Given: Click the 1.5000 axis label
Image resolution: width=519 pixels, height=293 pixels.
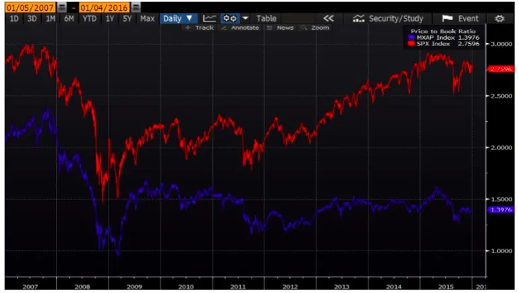Looking at the screenshot, I should coord(501,199).
